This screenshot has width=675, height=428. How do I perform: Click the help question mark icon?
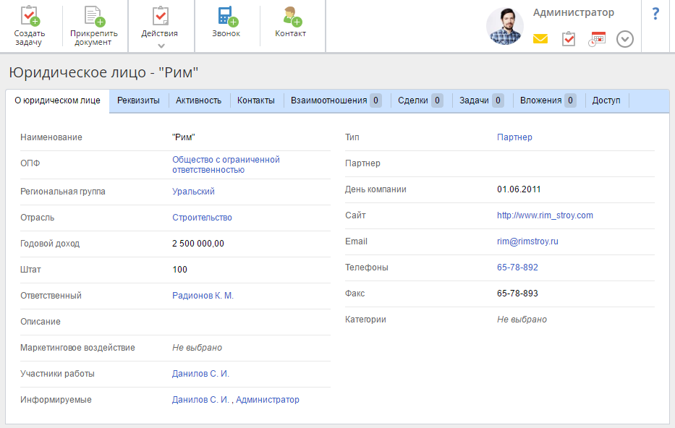[x=655, y=14]
